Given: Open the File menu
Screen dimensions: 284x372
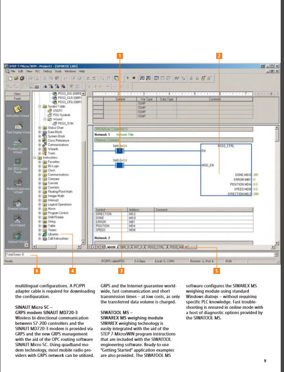Looking at the screenshot, I should pyautogui.click(x=13, y=71).
